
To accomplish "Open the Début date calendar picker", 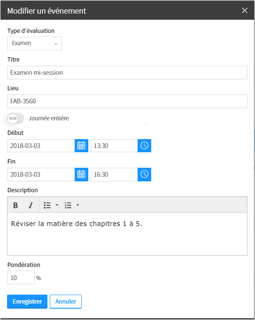I will click(81, 146).
